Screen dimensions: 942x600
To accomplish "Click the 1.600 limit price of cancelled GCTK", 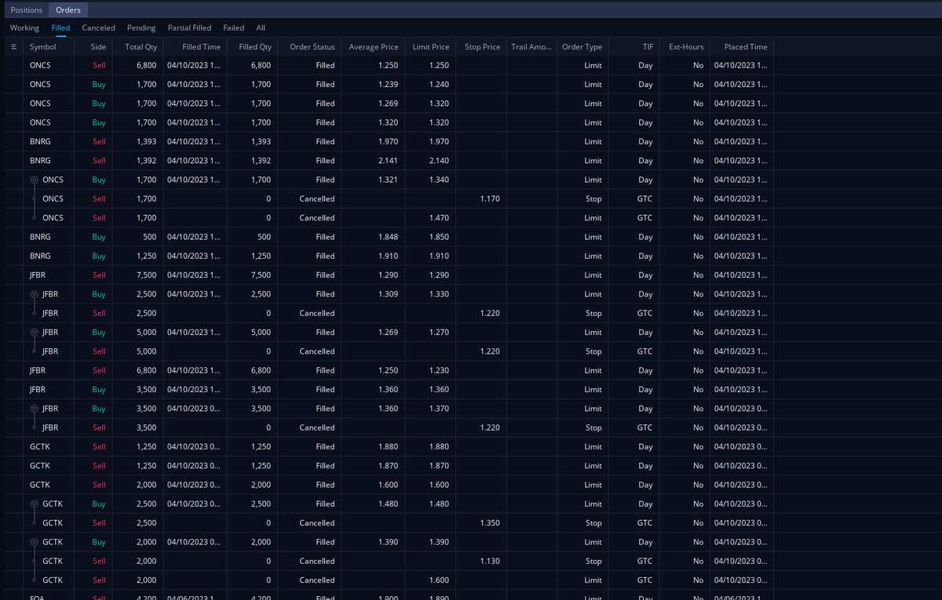I will coord(440,580).
